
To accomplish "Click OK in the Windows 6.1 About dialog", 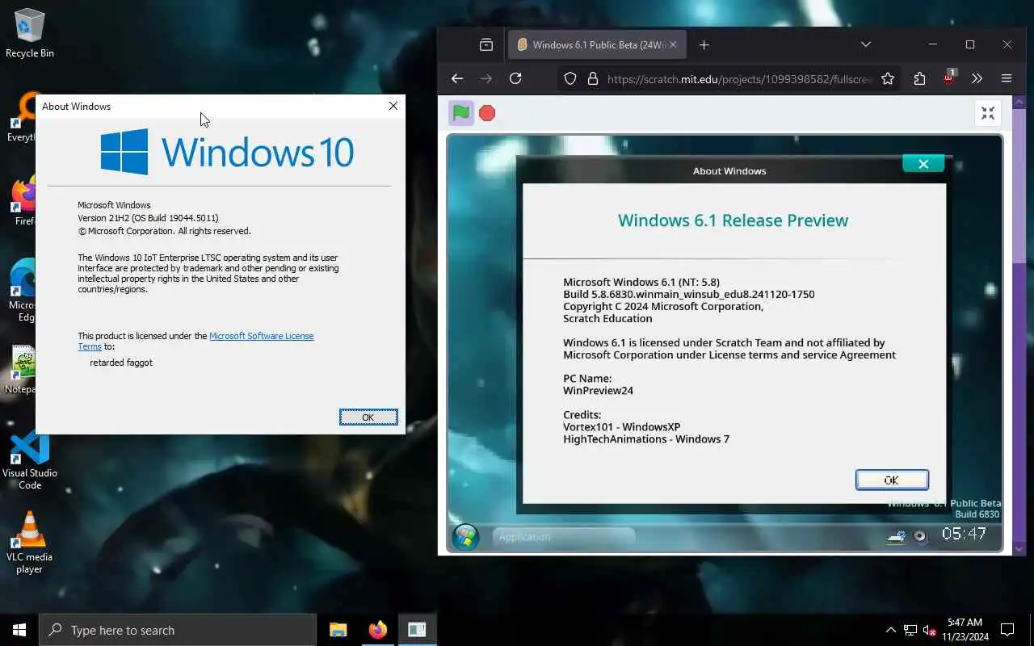I will (892, 480).
